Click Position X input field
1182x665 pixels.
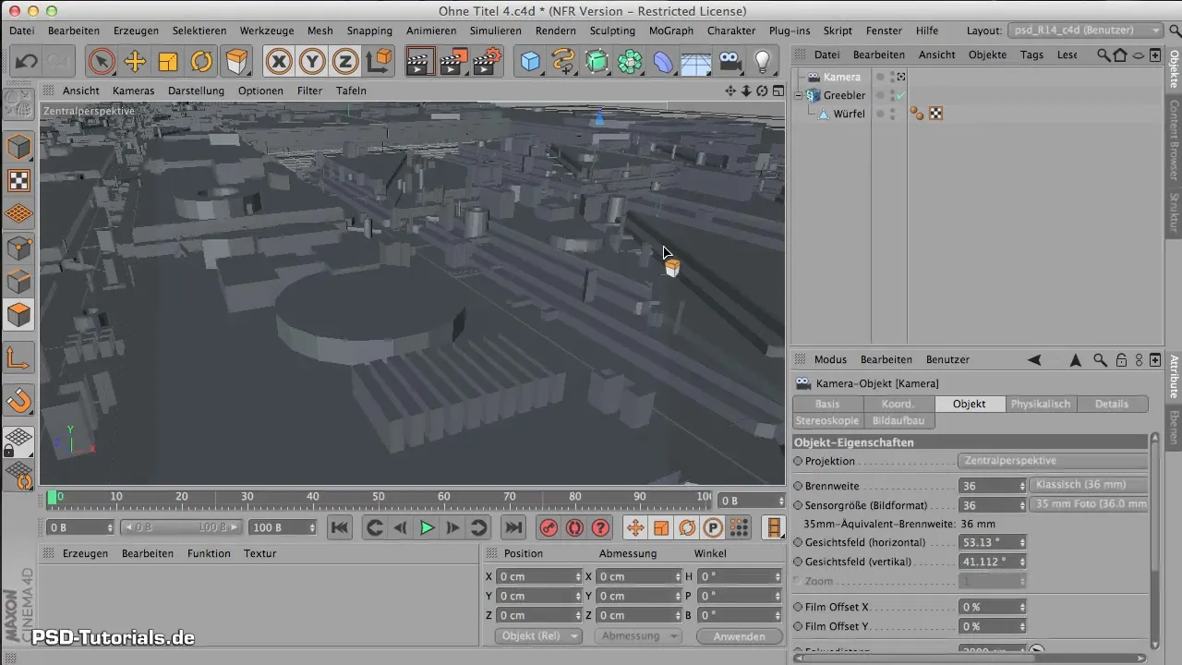tap(538, 576)
